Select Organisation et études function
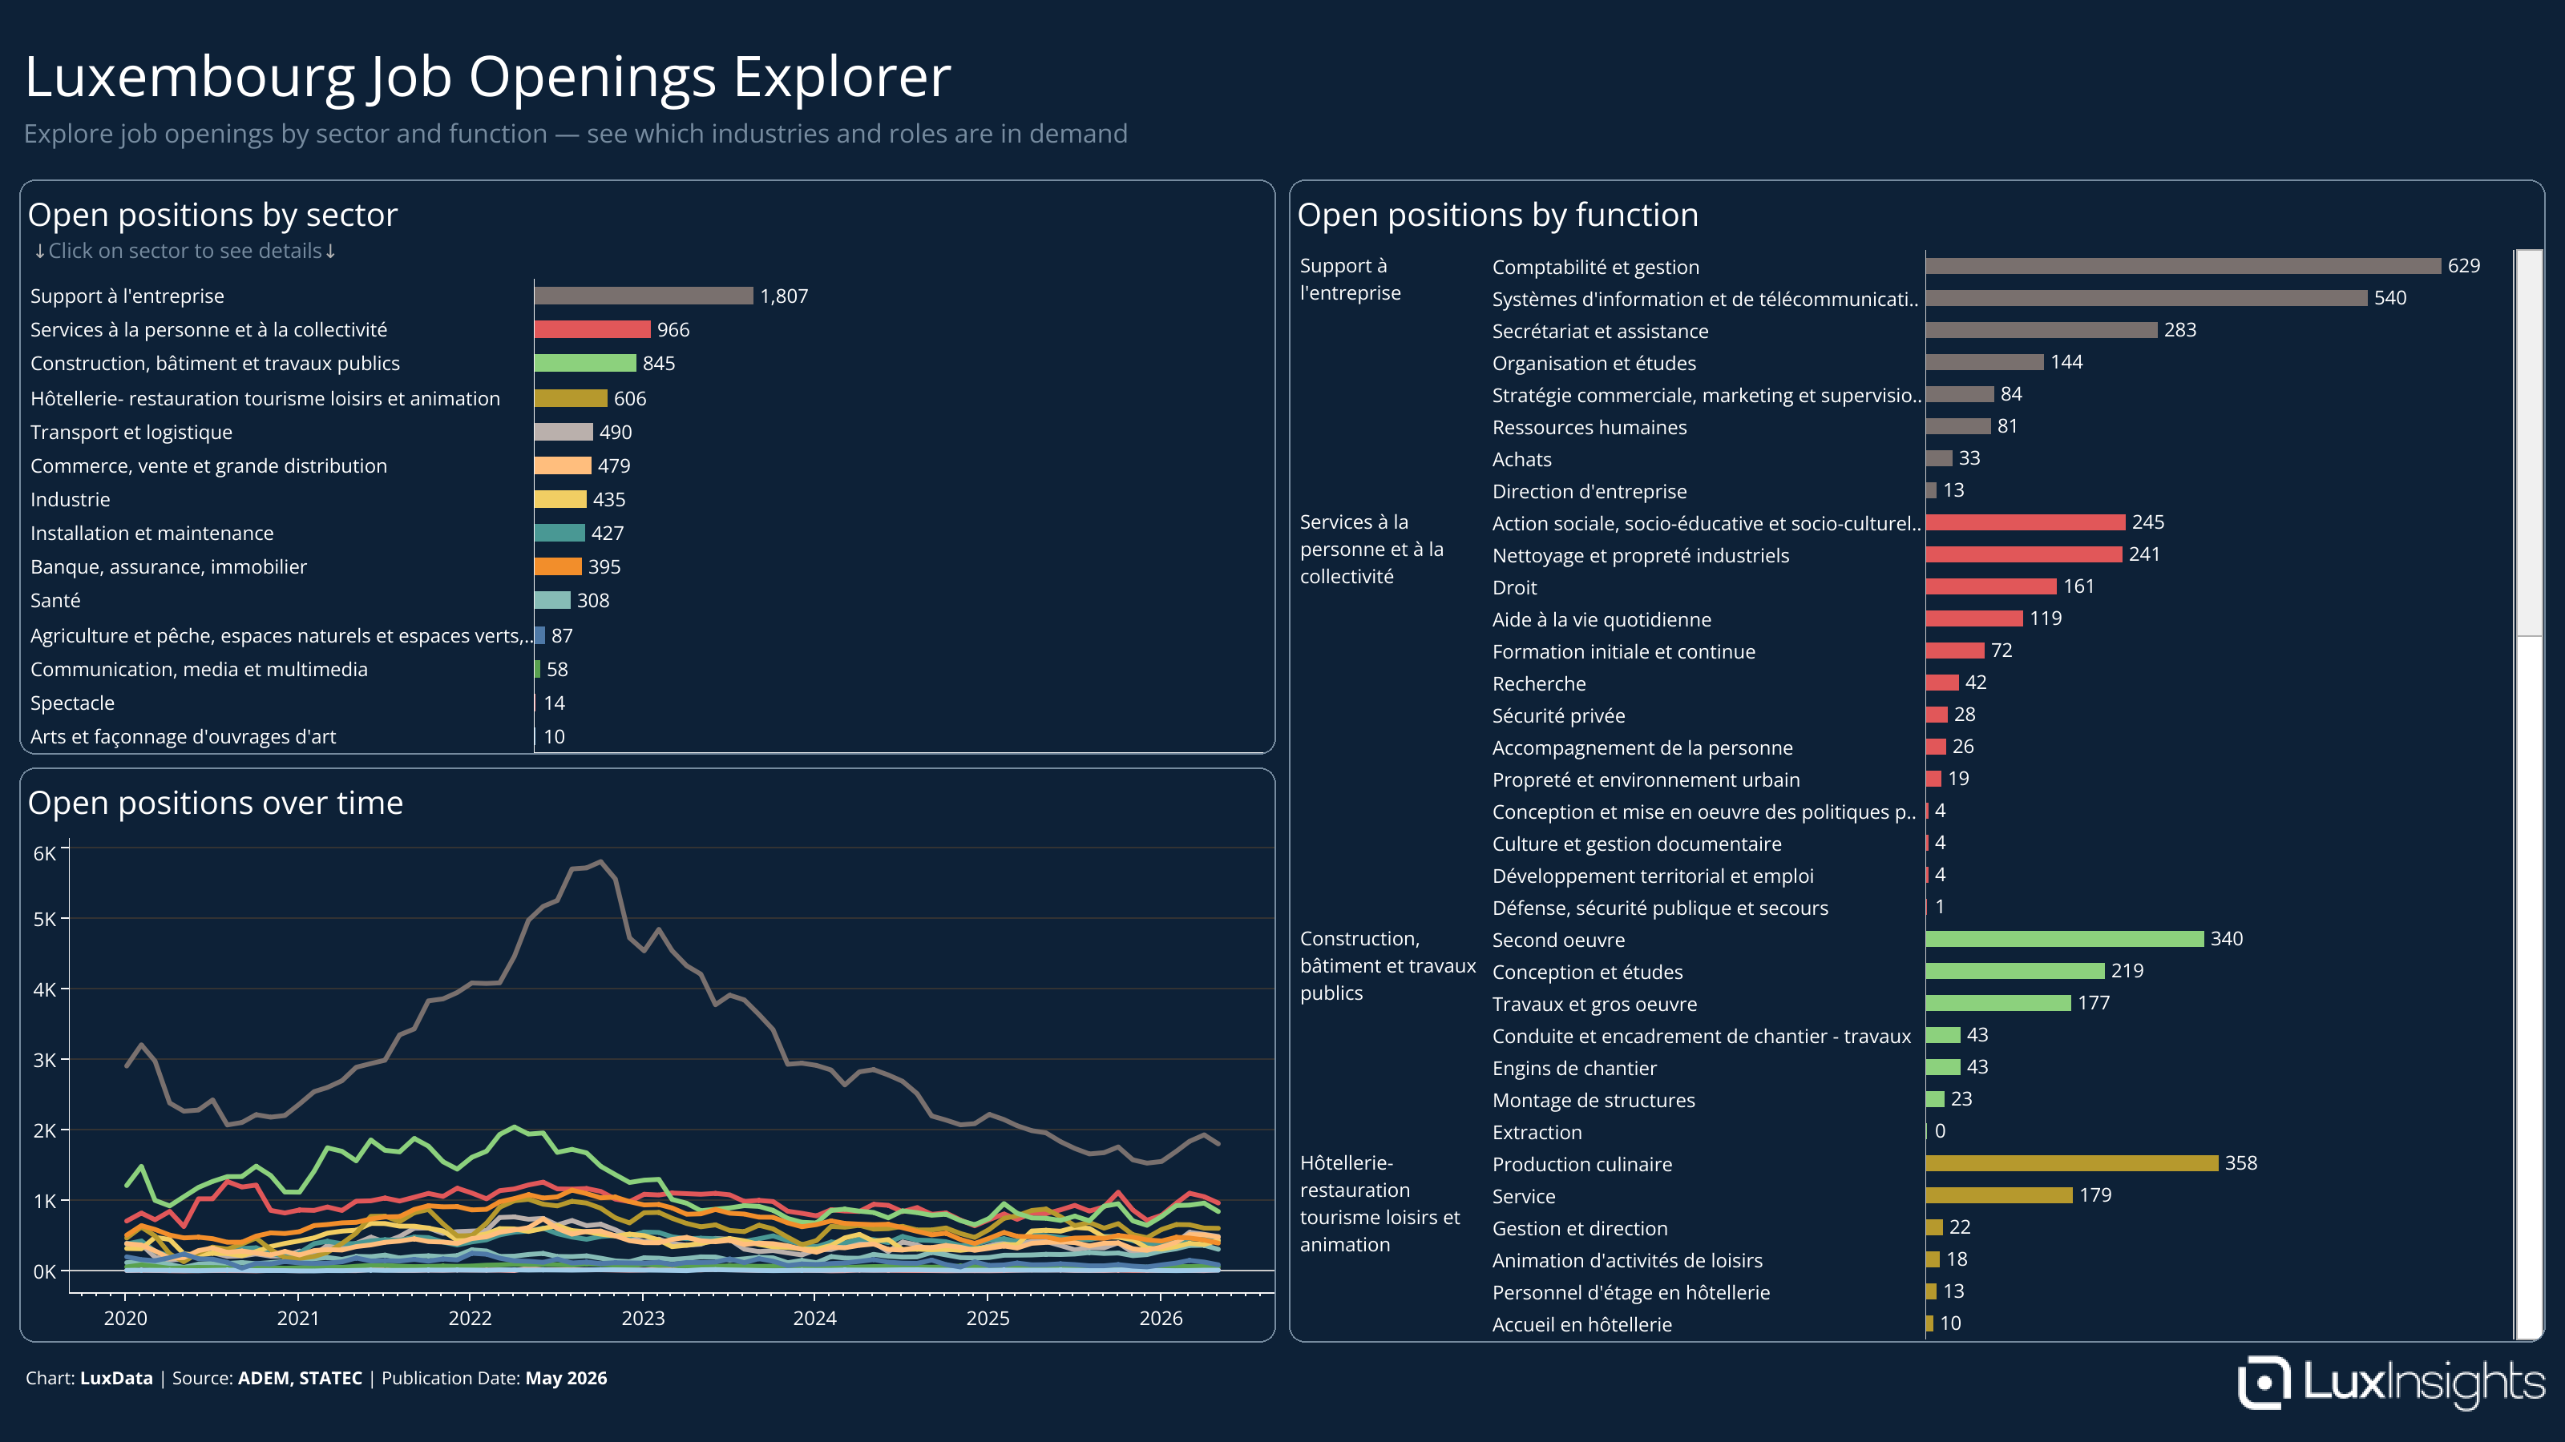 tap(1594, 363)
